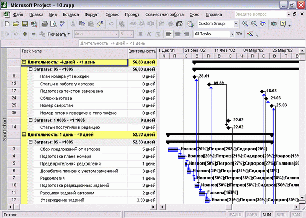Viewport: 306px width, 218px height.
Task: Open the Сервис menu
Action: 112,15
